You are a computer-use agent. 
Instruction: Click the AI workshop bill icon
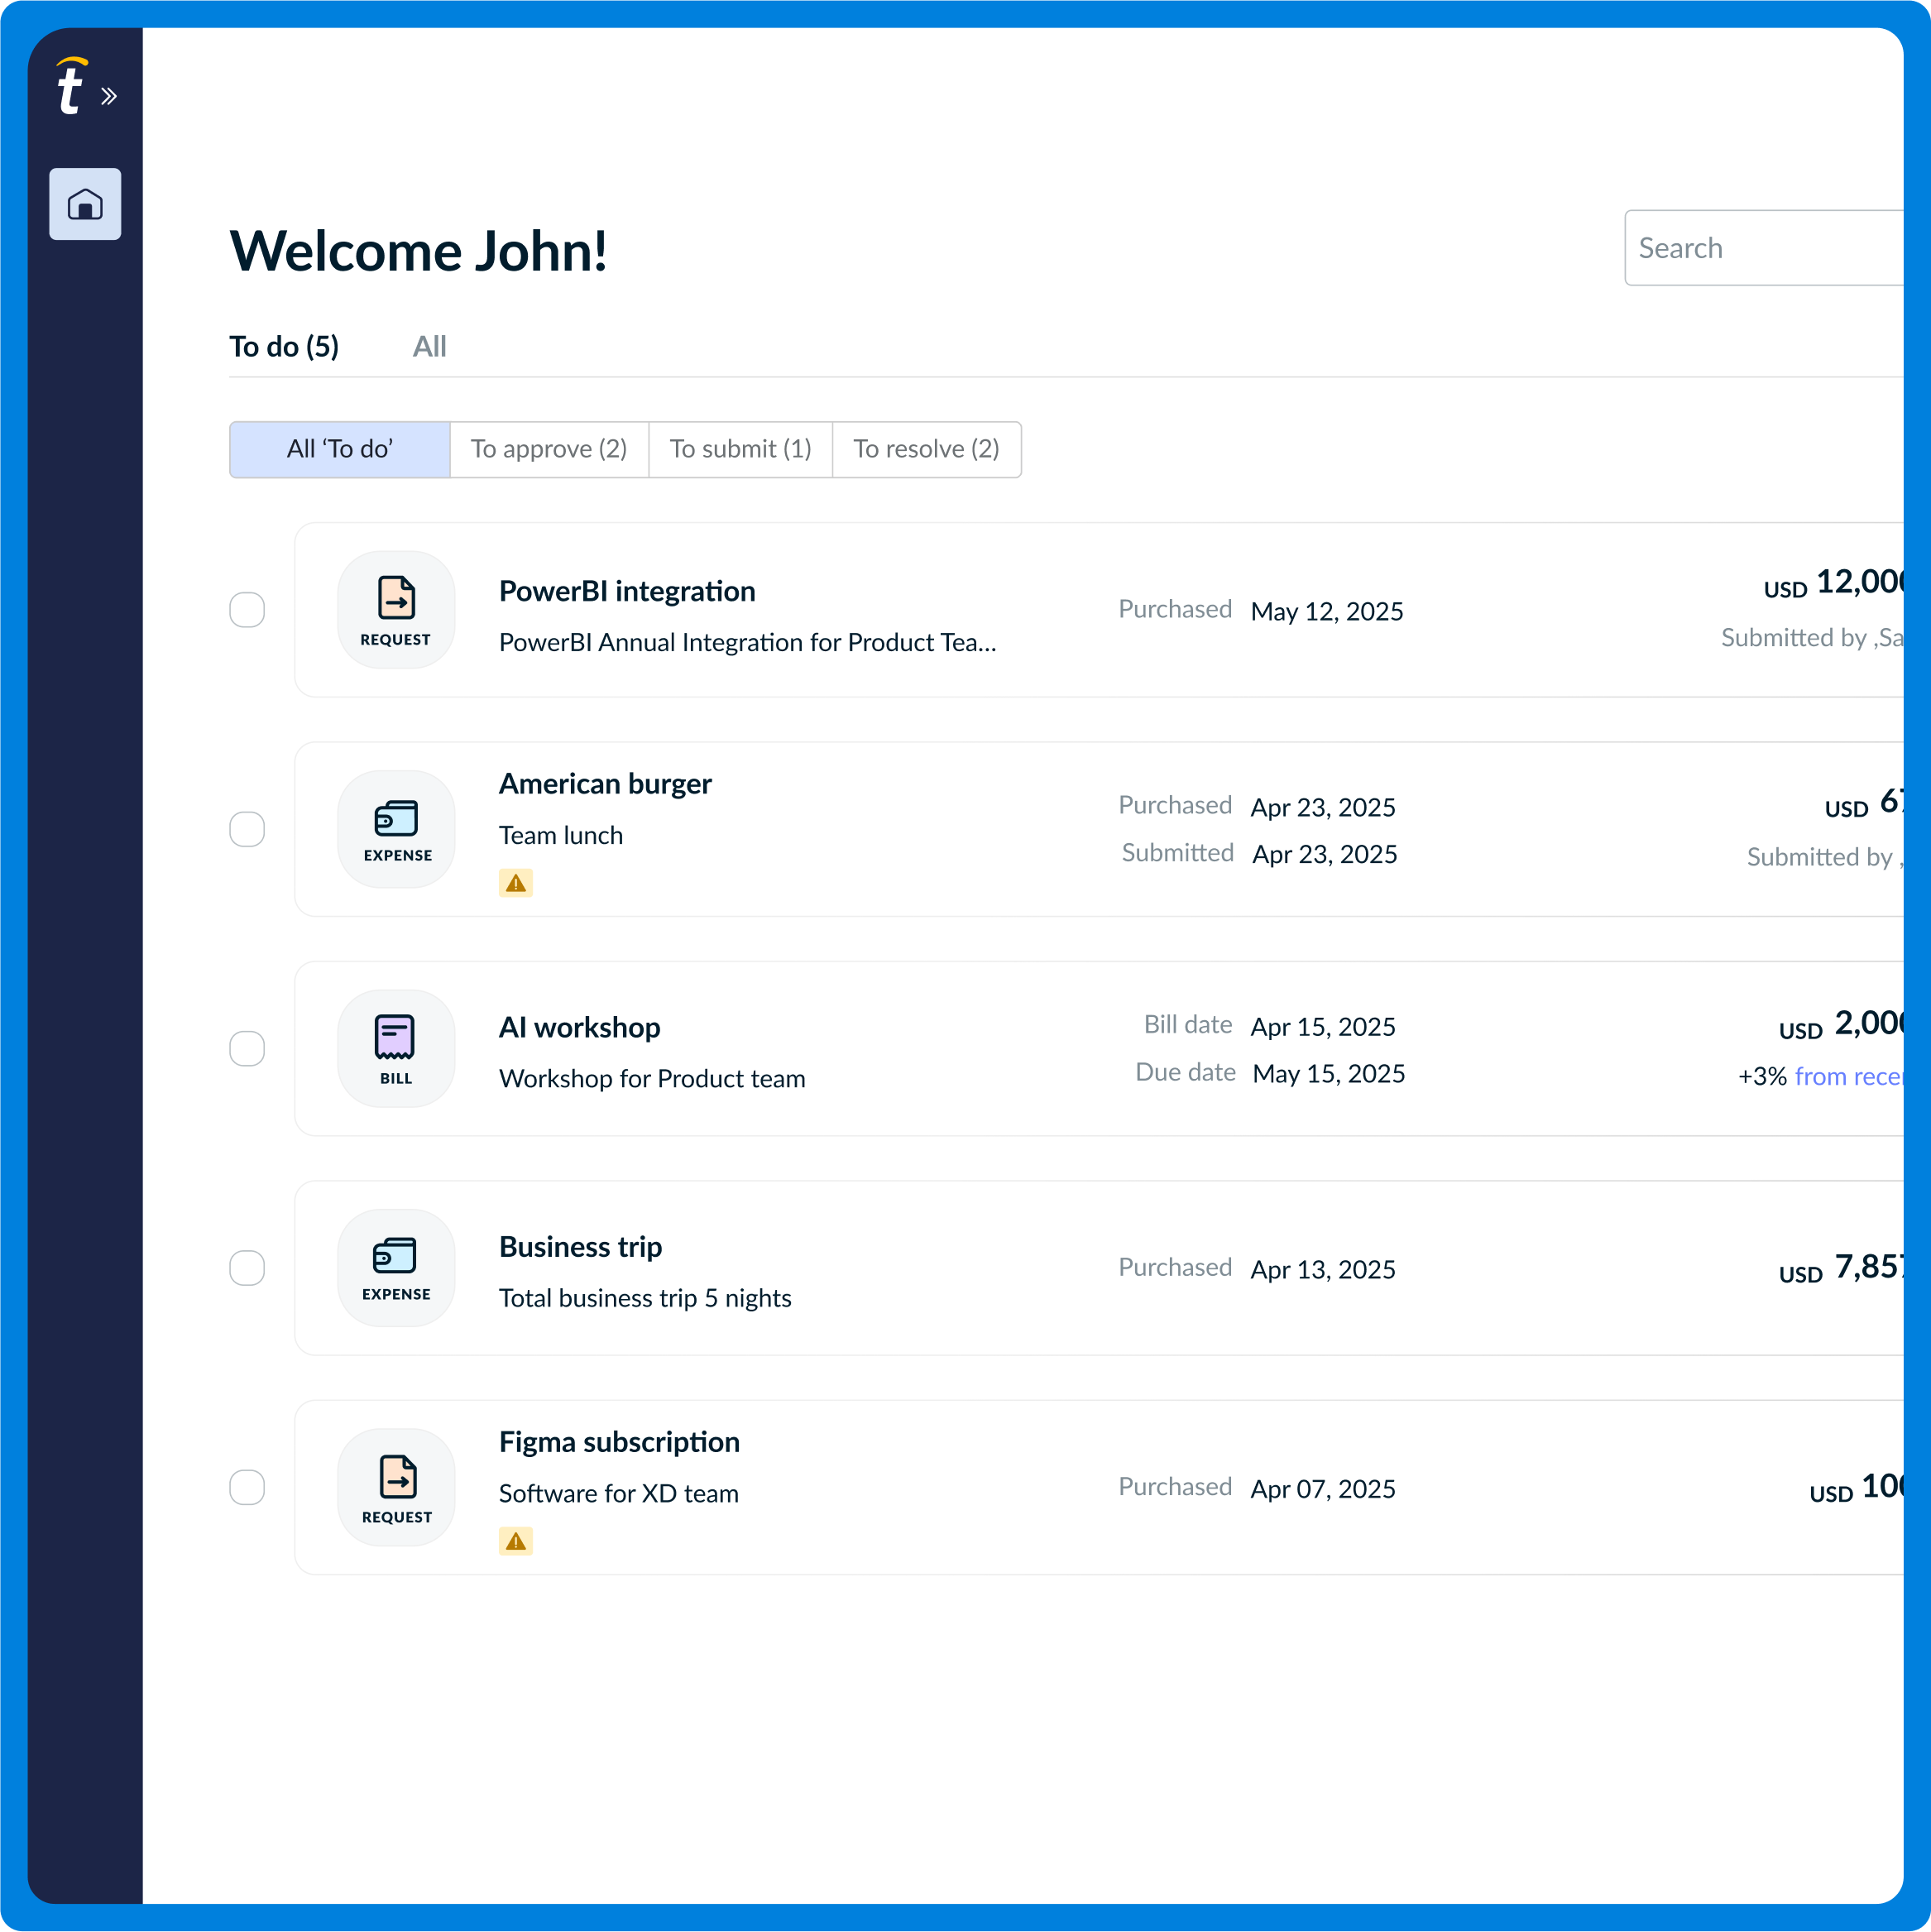click(x=396, y=1048)
